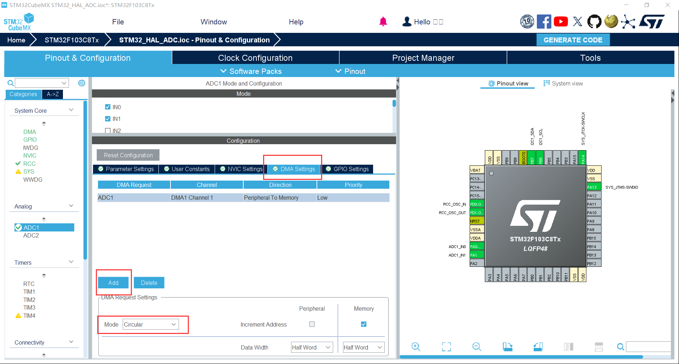Click the NRST pin on chip
This screenshot has height=364, width=679.
(477, 221)
